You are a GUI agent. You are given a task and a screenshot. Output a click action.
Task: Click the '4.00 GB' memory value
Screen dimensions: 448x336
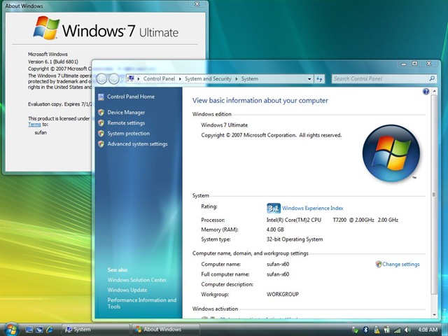[275, 230]
